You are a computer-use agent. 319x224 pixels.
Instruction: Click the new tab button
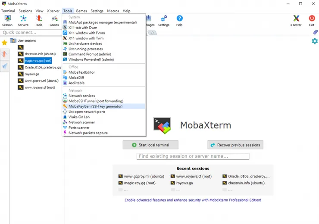(152, 32)
